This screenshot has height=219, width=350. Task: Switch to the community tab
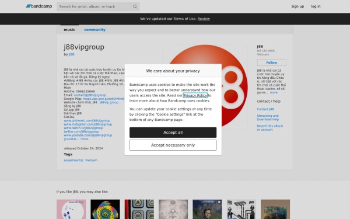[x=94, y=30]
